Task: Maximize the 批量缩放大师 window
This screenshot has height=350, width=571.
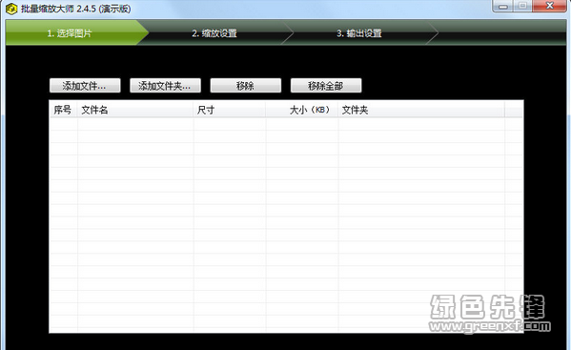Action: [523, 6]
